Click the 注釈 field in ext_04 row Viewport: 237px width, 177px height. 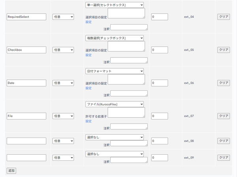tap(129, 27)
